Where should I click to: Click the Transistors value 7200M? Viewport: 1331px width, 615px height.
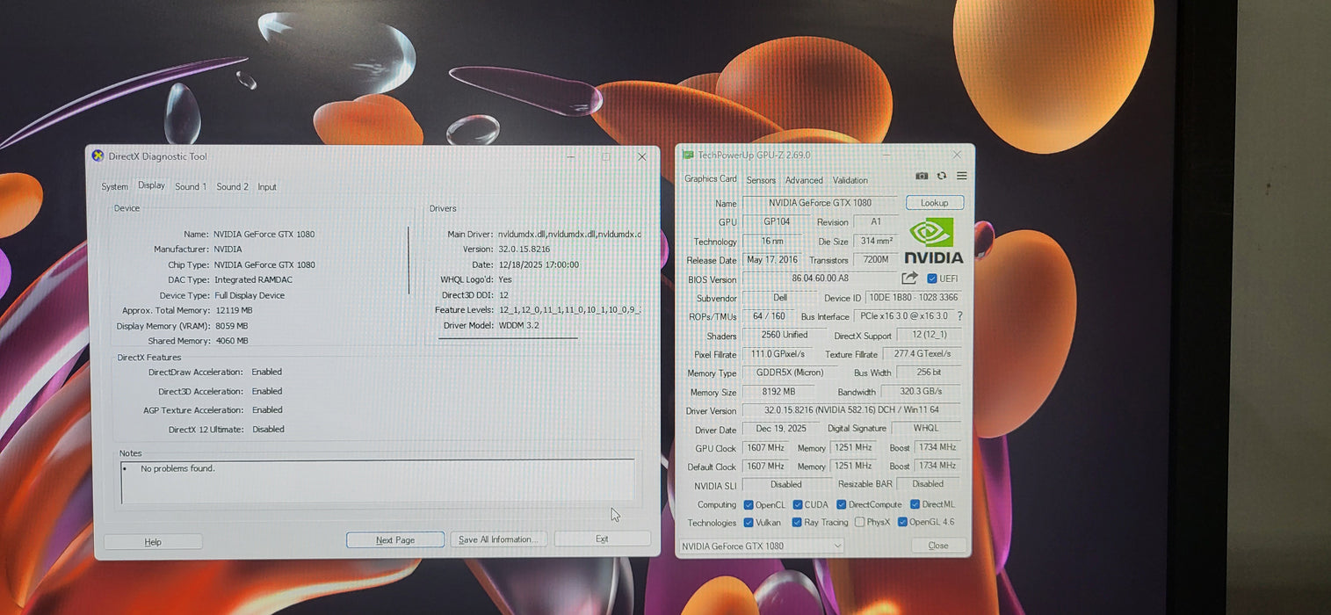point(876,260)
